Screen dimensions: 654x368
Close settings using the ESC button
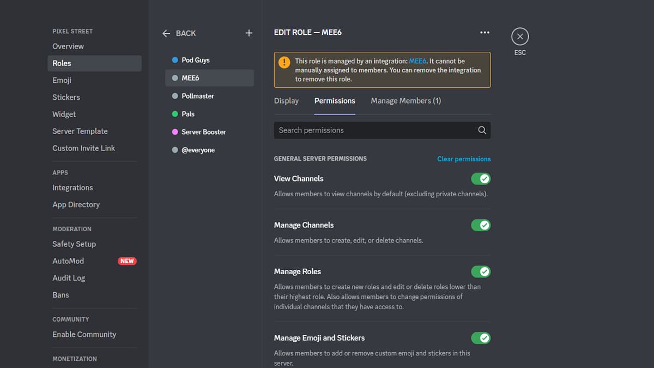(519, 37)
